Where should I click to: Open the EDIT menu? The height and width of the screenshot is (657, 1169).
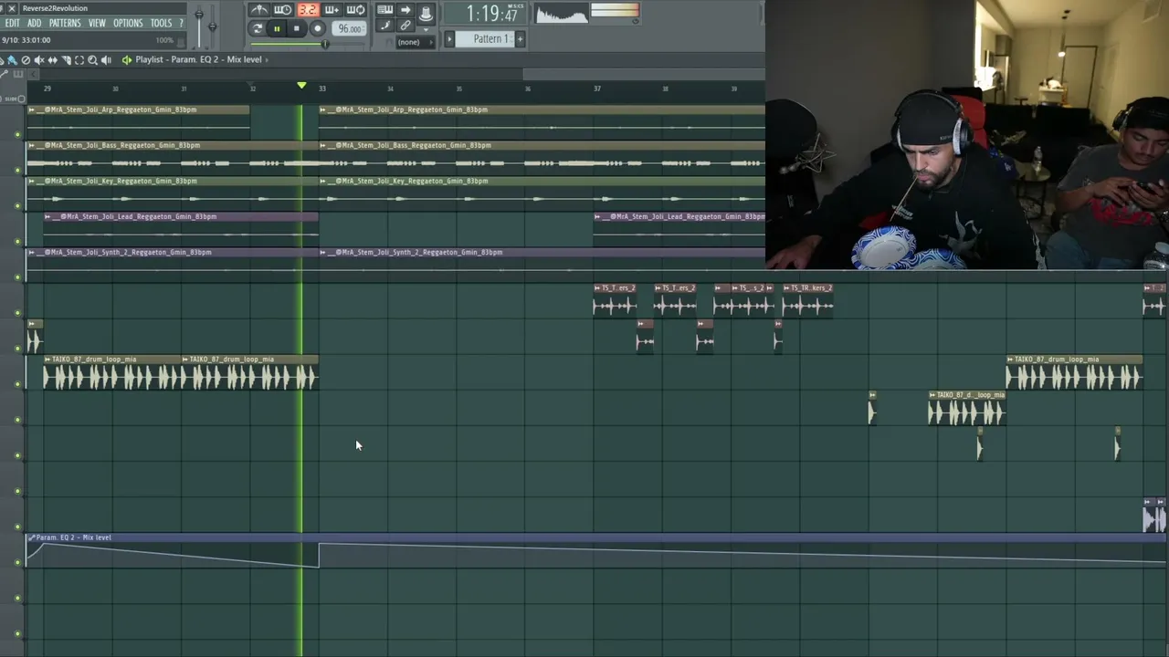point(13,23)
